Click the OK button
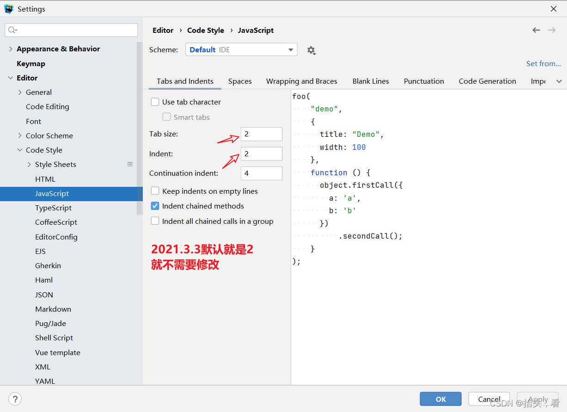Viewport: 567px width, 412px height. pos(441,399)
